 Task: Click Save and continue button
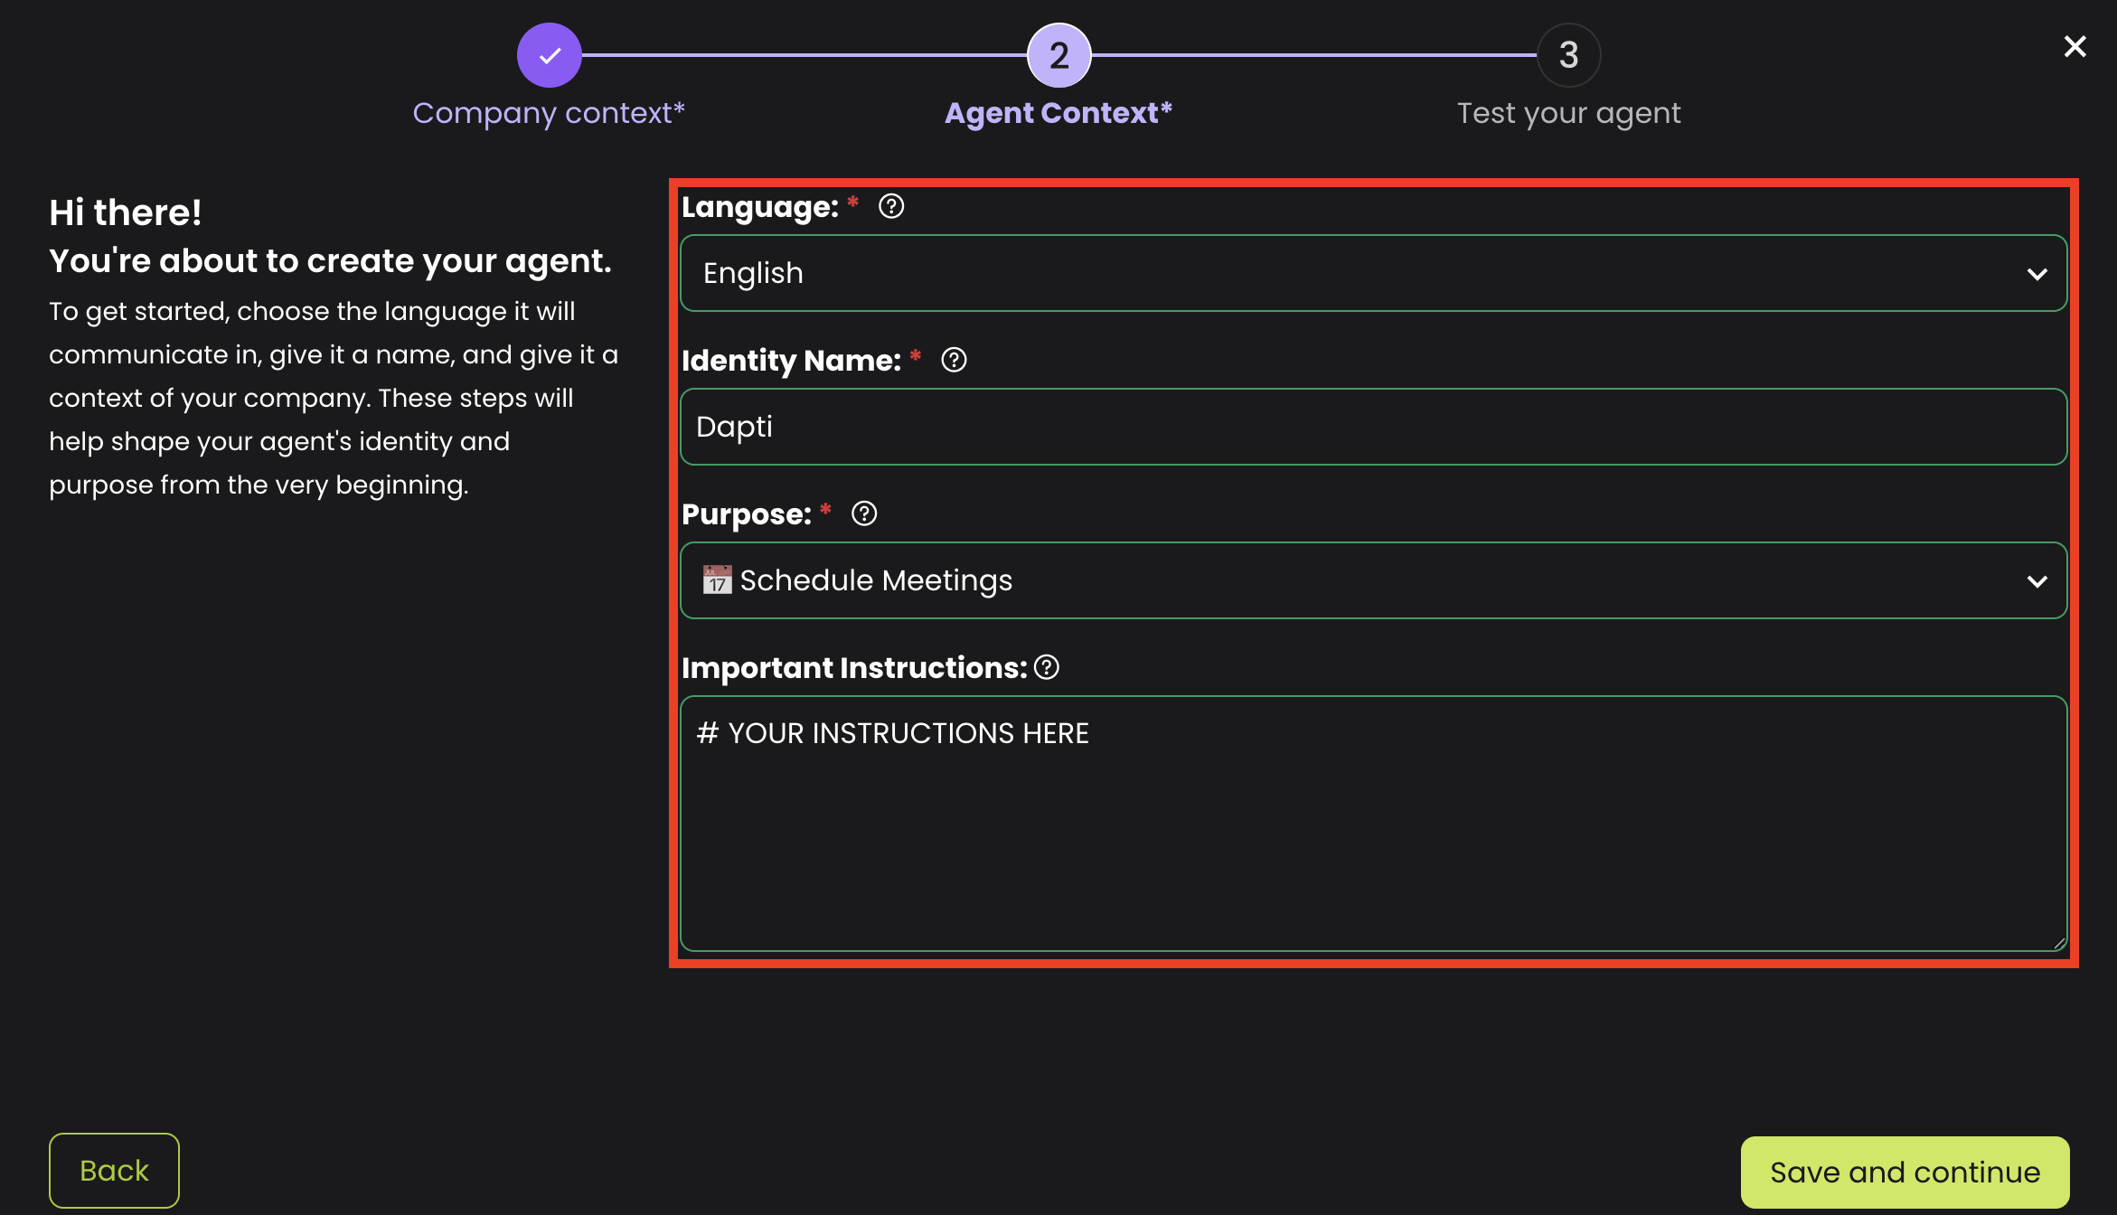tap(1905, 1172)
